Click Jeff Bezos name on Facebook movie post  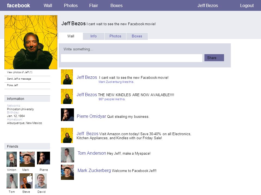tap(87, 77)
